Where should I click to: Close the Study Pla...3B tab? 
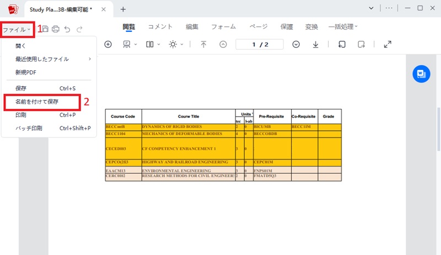point(104,9)
